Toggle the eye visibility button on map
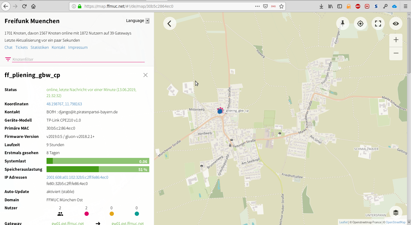The height and width of the screenshot is (225, 411). click(396, 23)
